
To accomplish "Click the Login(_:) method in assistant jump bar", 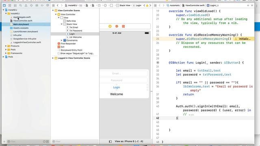I will point(212,5).
